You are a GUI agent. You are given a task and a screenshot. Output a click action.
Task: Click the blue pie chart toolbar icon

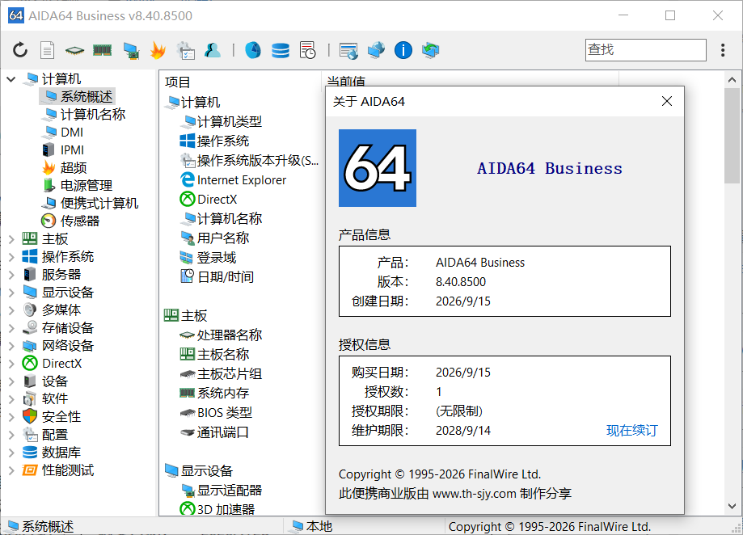click(x=252, y=50)
